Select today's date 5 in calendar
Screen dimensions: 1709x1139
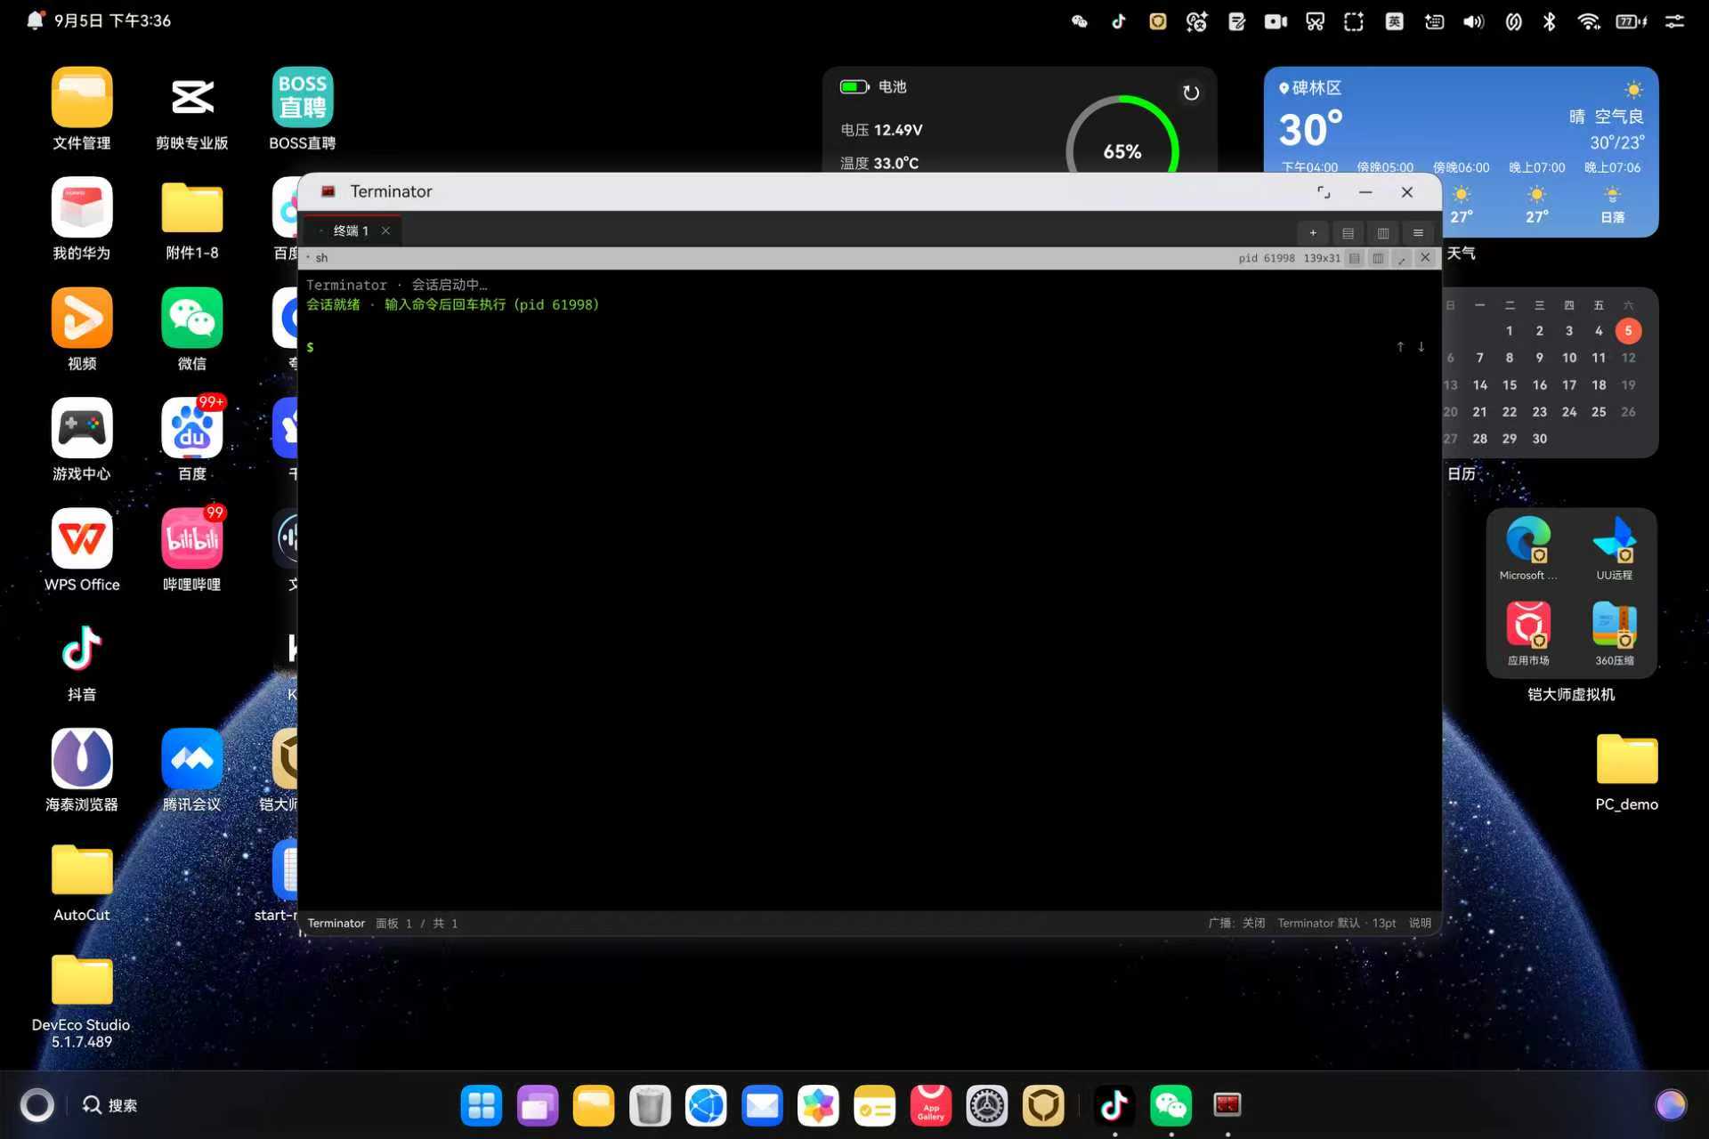coord(1628,330)
